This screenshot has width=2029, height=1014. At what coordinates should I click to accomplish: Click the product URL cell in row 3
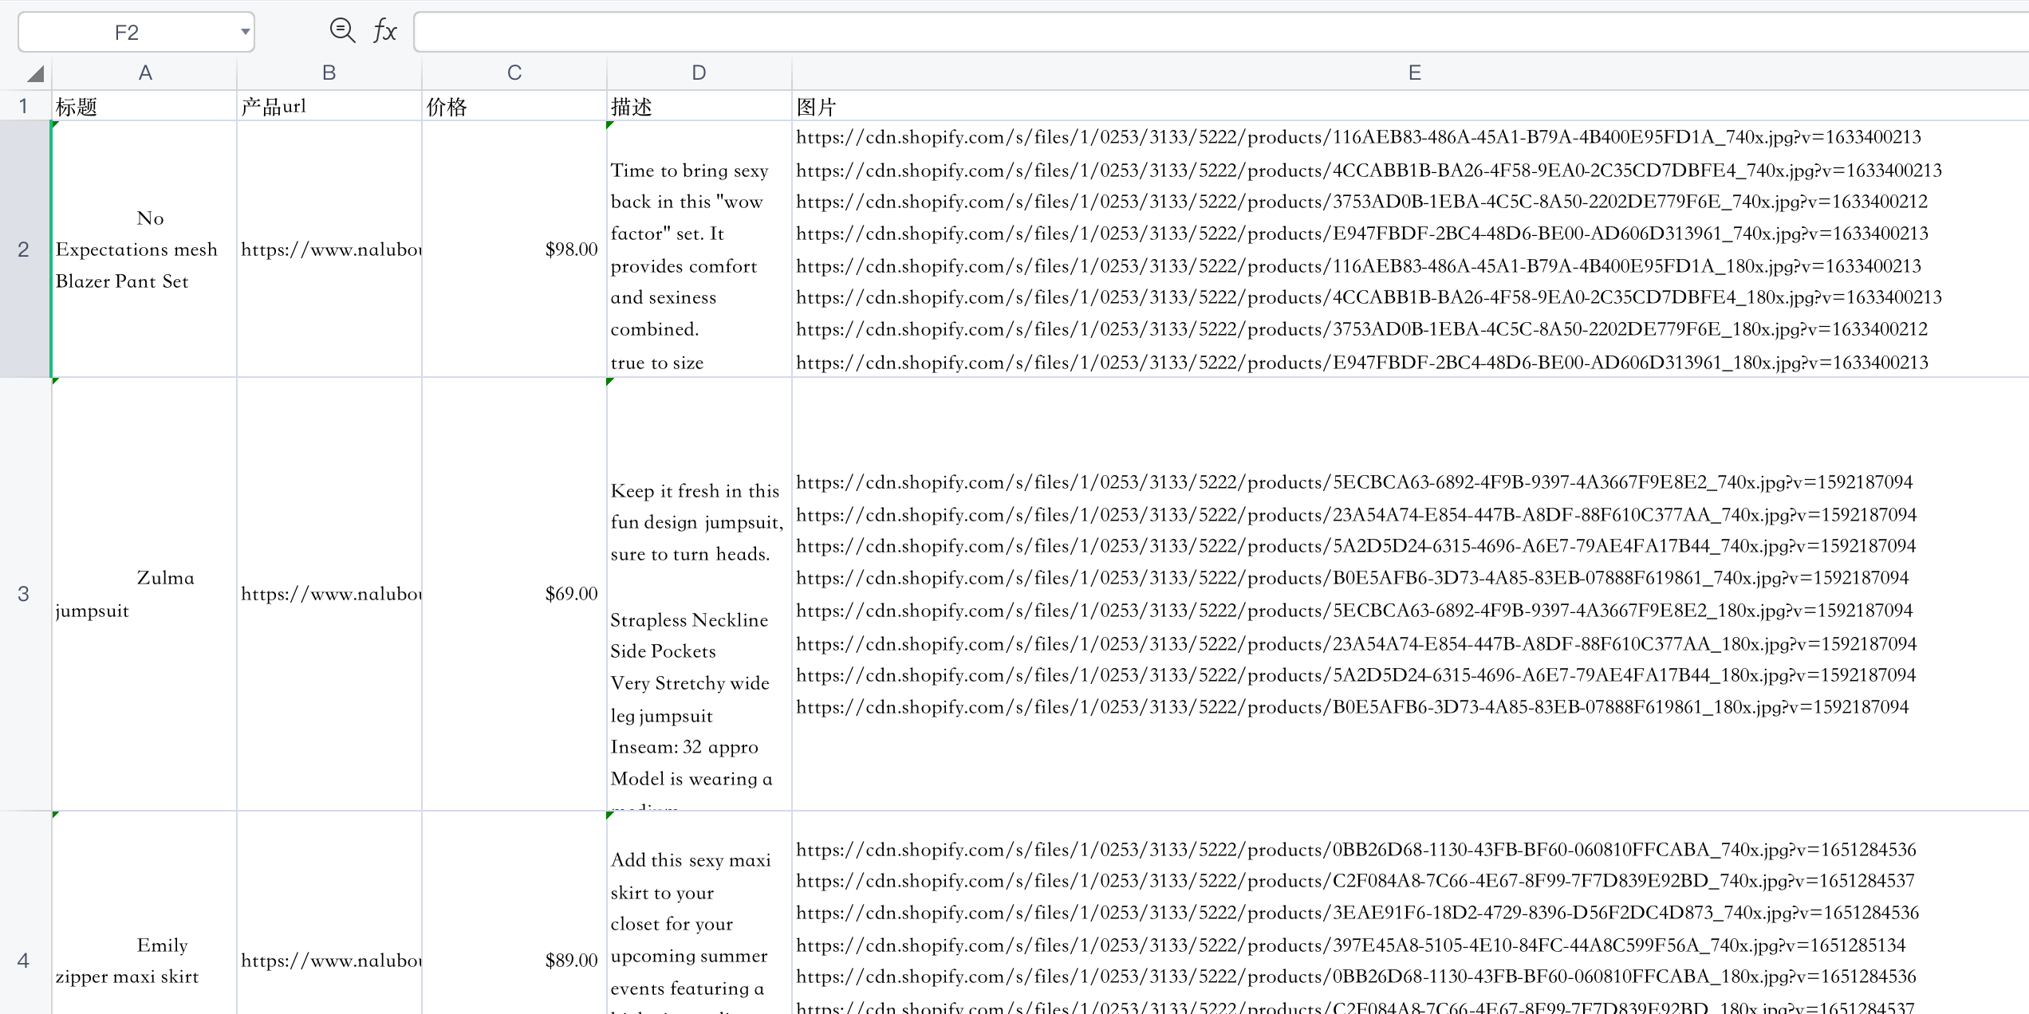point(329,594)
